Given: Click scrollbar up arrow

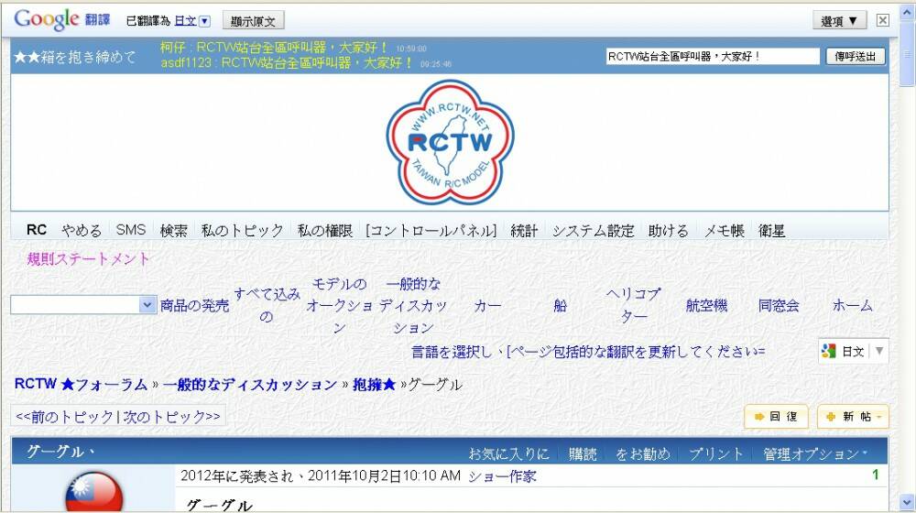Looking at the screenshot, I should pyautogui.click(x=907, y=13).
